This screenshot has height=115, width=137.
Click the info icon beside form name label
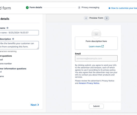pos(7,28)
